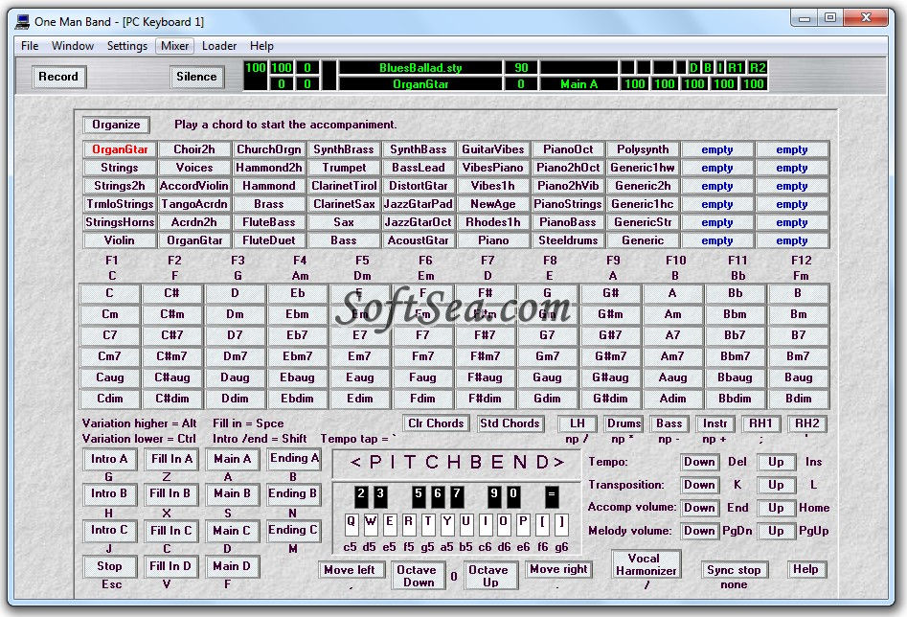The width and height of the screenshot is (907, 617).
Task: Increase Melody volume with Up button
Action: pos(777,531)
